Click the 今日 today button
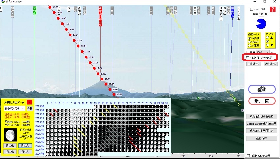 [x=30, y=108]
